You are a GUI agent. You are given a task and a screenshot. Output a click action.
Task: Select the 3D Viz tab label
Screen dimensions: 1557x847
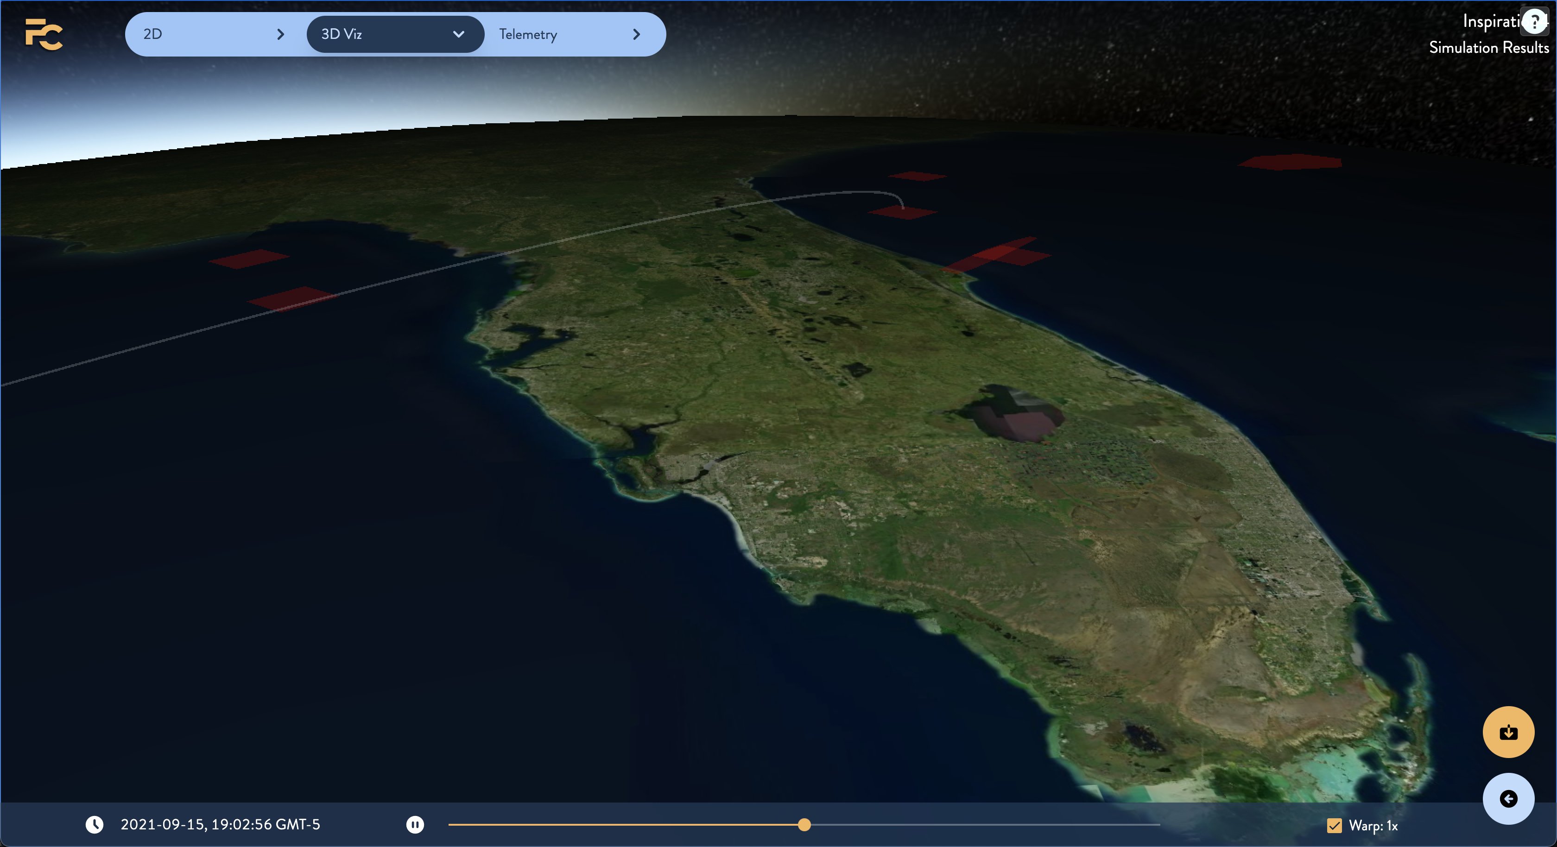coord(342,34)
